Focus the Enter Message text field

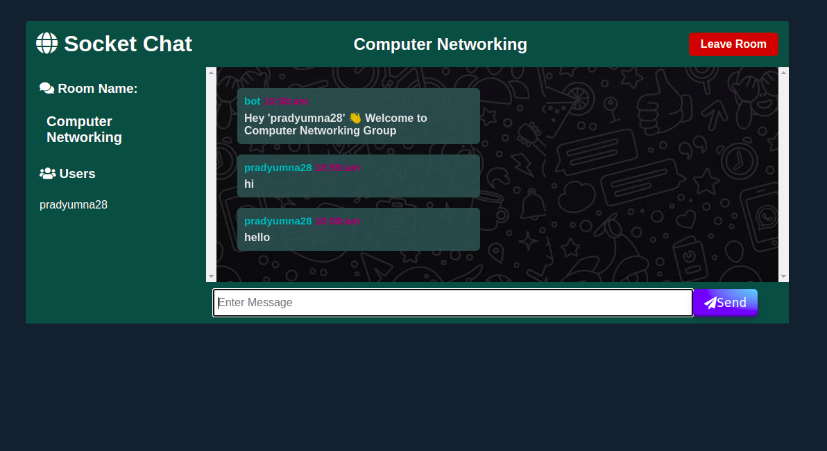coord(452,303)
